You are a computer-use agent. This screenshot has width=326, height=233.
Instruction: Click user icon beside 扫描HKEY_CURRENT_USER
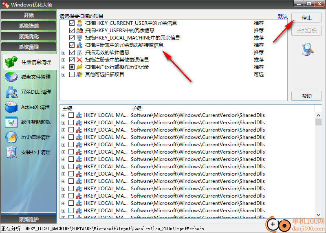79,23
